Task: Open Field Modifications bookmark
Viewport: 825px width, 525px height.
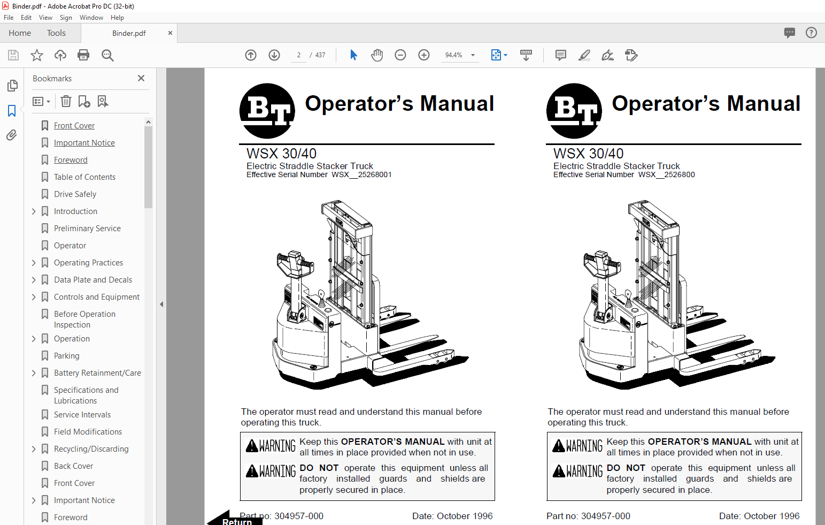Action: click(88, 432)
